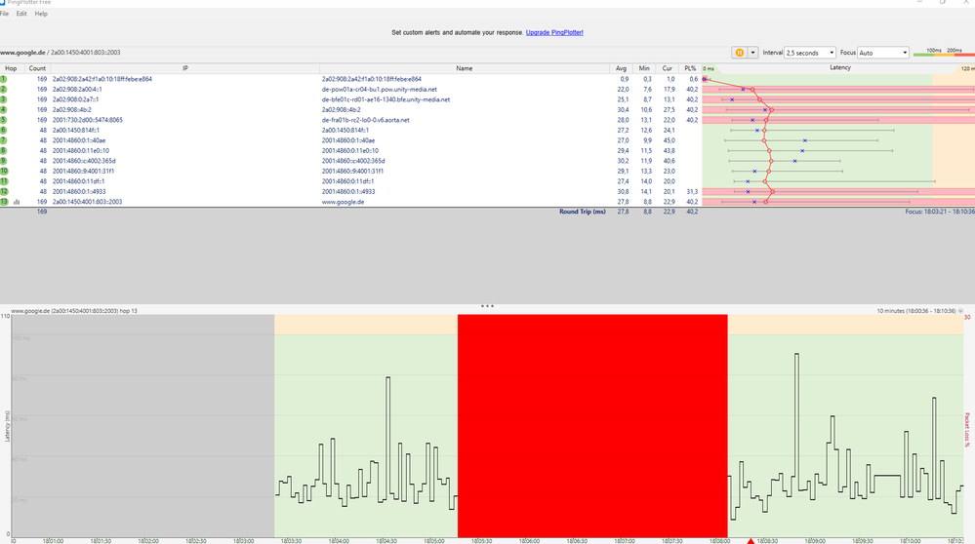Click the IP column header

pyautogui.click(x=184, y=68)
